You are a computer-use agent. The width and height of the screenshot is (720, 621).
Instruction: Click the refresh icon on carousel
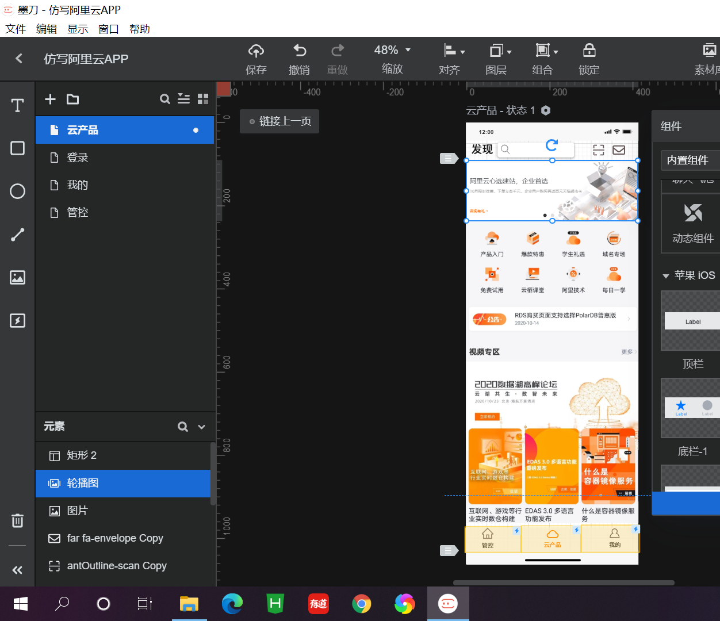(552, 145)
